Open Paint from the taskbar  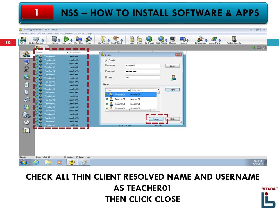(x=84, y=162)
